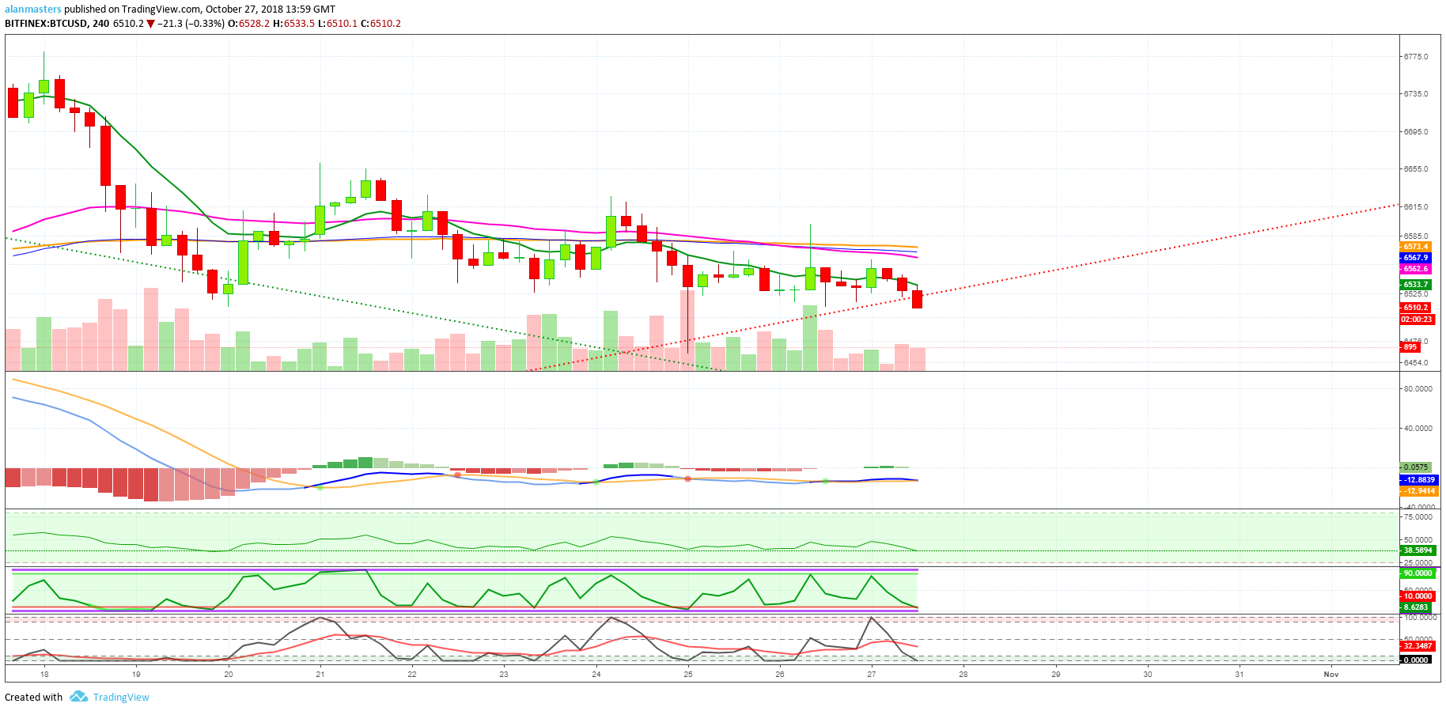This screenshot has width=1446, height=711.
Task: Click the green 38.5894 RSI value label
Action: click(1418, 550)
